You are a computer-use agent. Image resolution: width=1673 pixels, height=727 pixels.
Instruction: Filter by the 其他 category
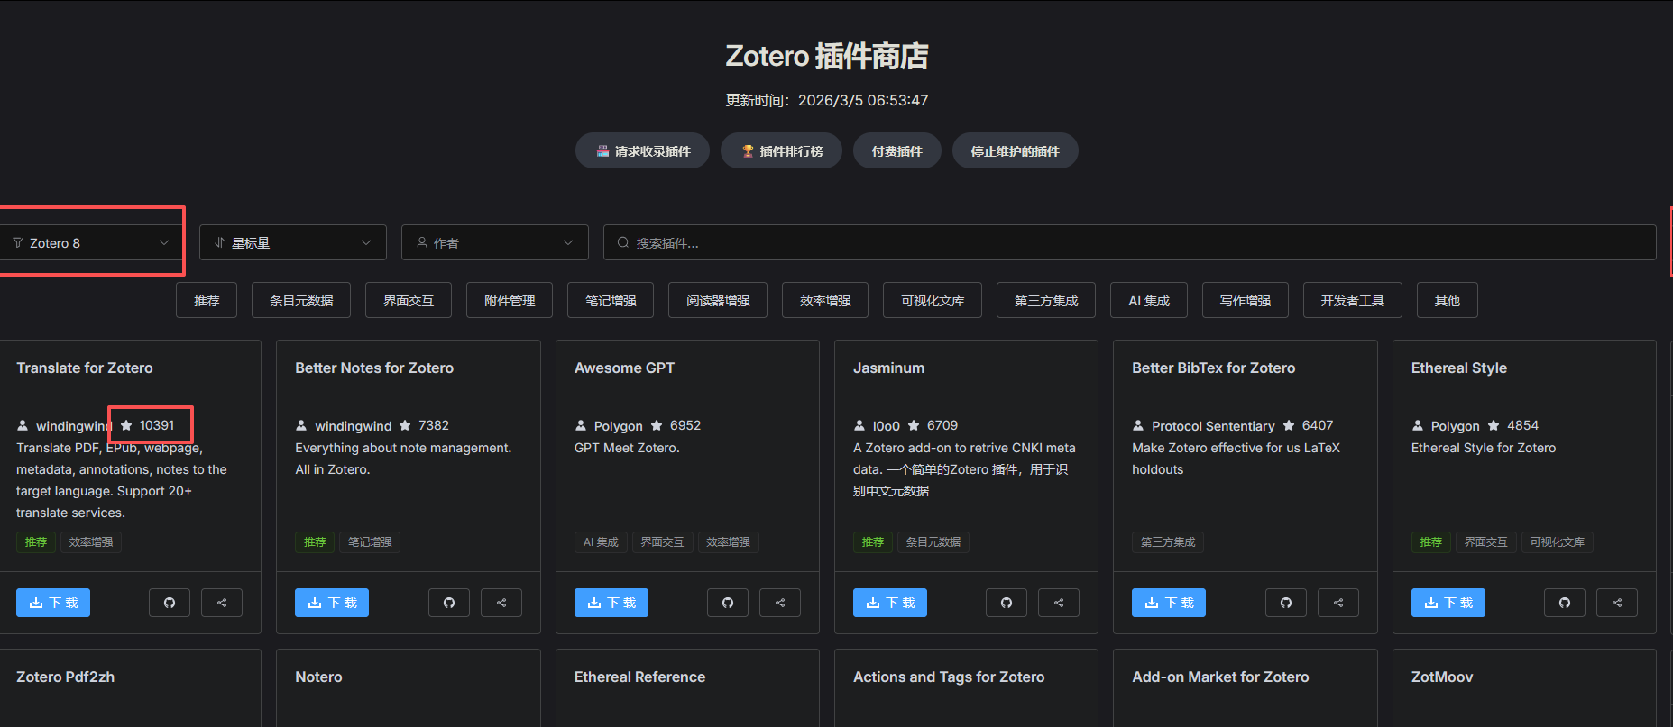tap(1448, 300)
